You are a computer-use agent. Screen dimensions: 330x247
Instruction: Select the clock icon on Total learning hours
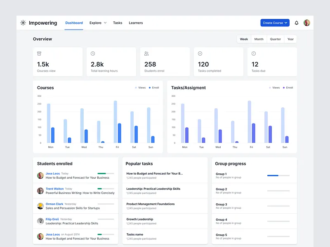(93, 54)
